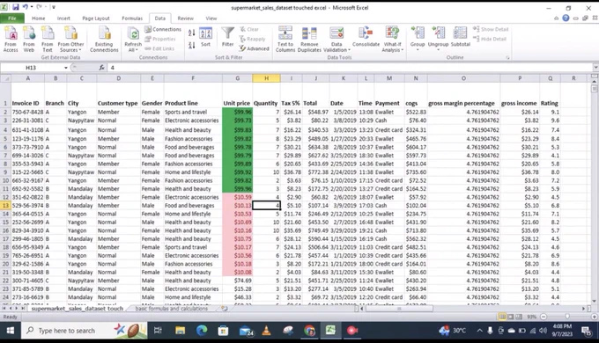Sort A to Z ascending
Screen dimensions: 599x343
191,33
